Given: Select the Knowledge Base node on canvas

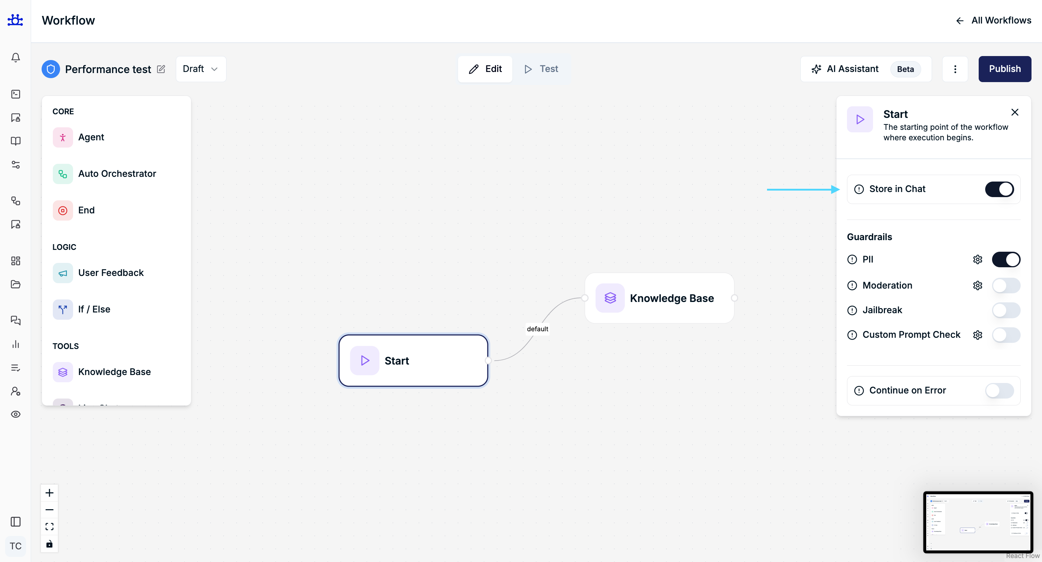Looking at the screenshot, I should click(x=659, y=298).
